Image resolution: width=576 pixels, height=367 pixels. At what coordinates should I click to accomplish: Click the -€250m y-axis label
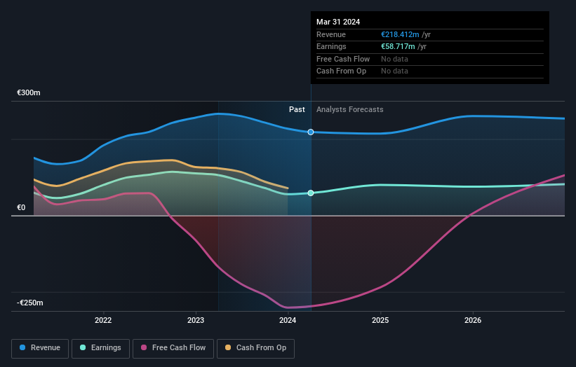(x=30, y=303)
